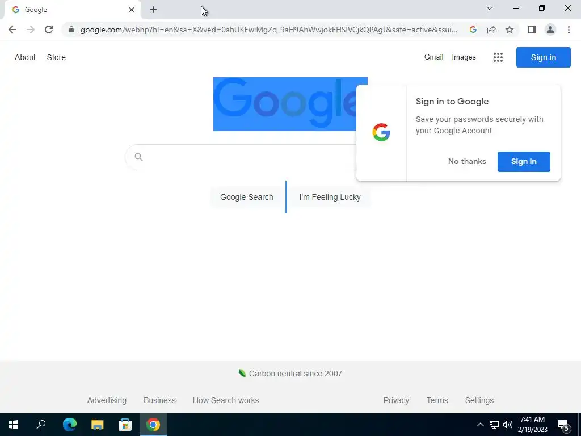Click the Google Search button
581x436 pixels.
pos(246,197)
